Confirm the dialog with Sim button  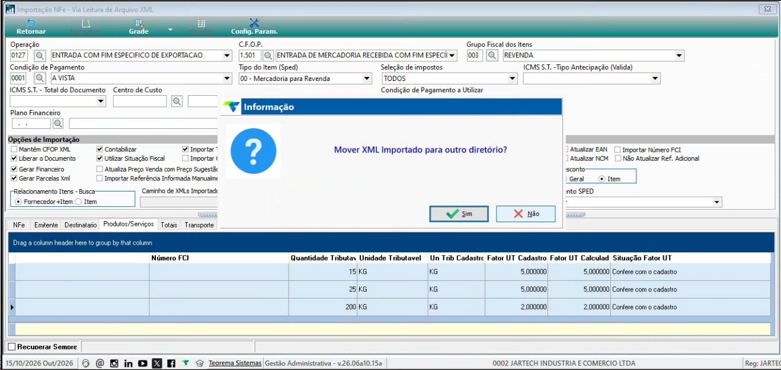pyautogui.click(x=459, y=214)
